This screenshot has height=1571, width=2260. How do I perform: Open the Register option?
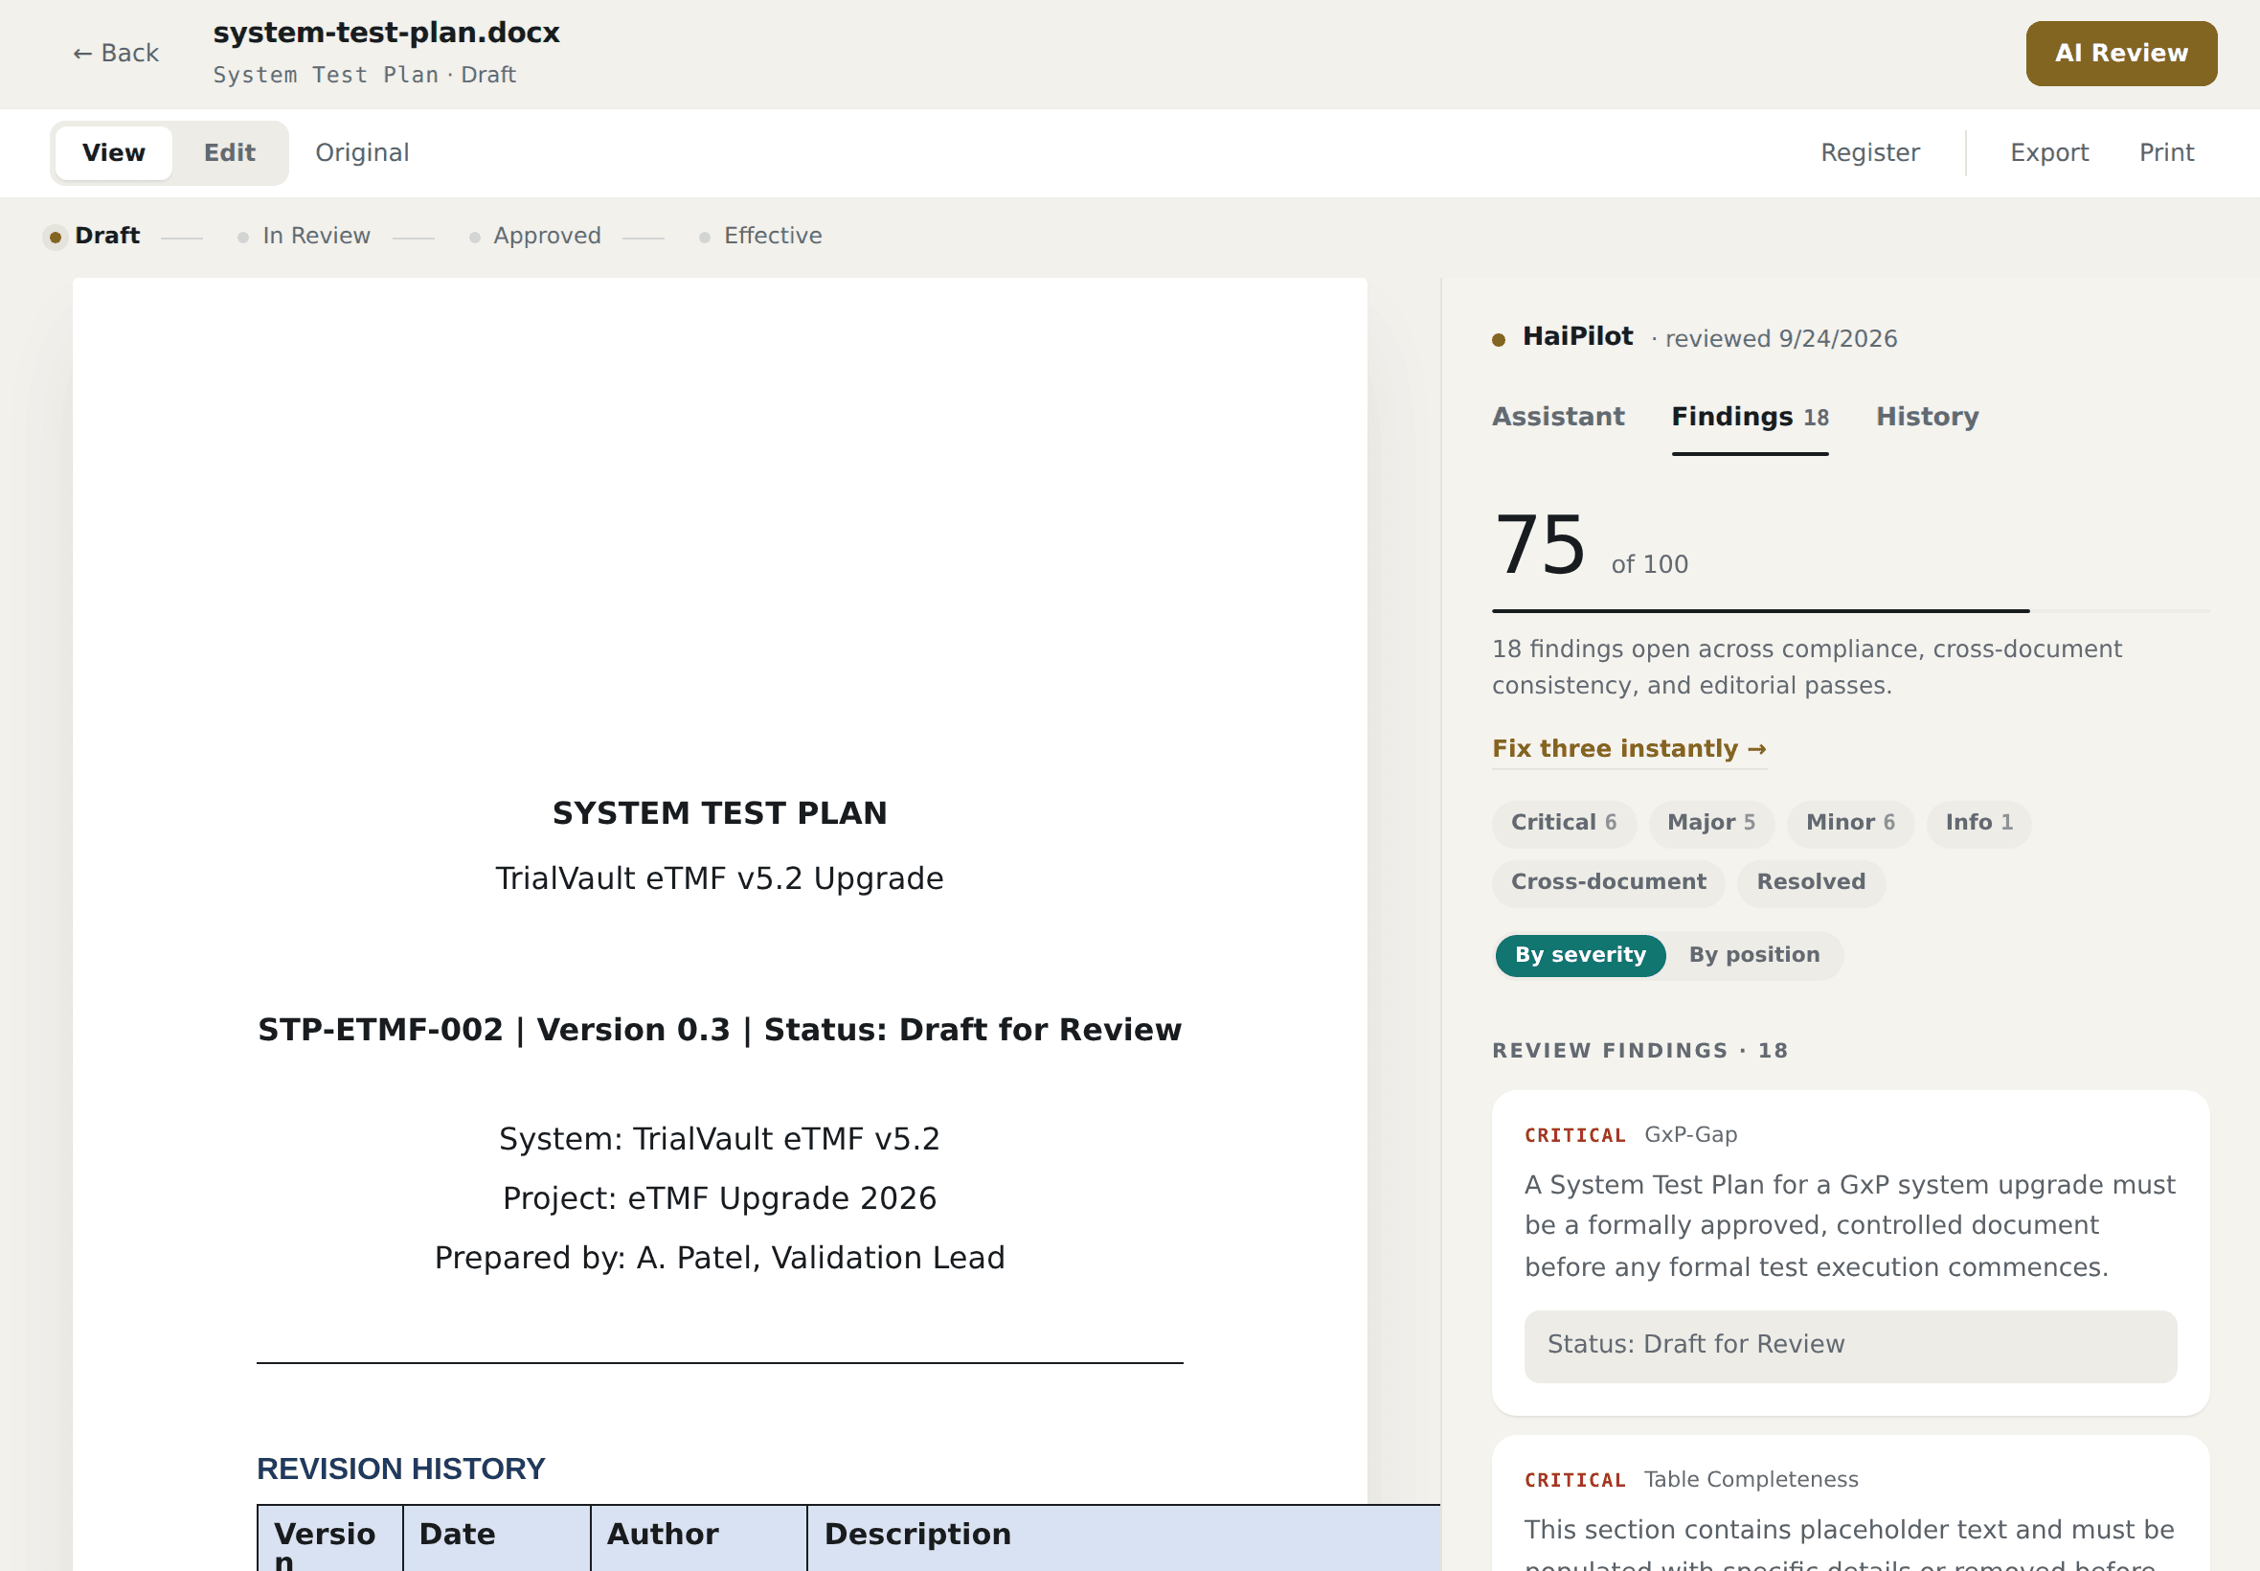pos(1869,152)
